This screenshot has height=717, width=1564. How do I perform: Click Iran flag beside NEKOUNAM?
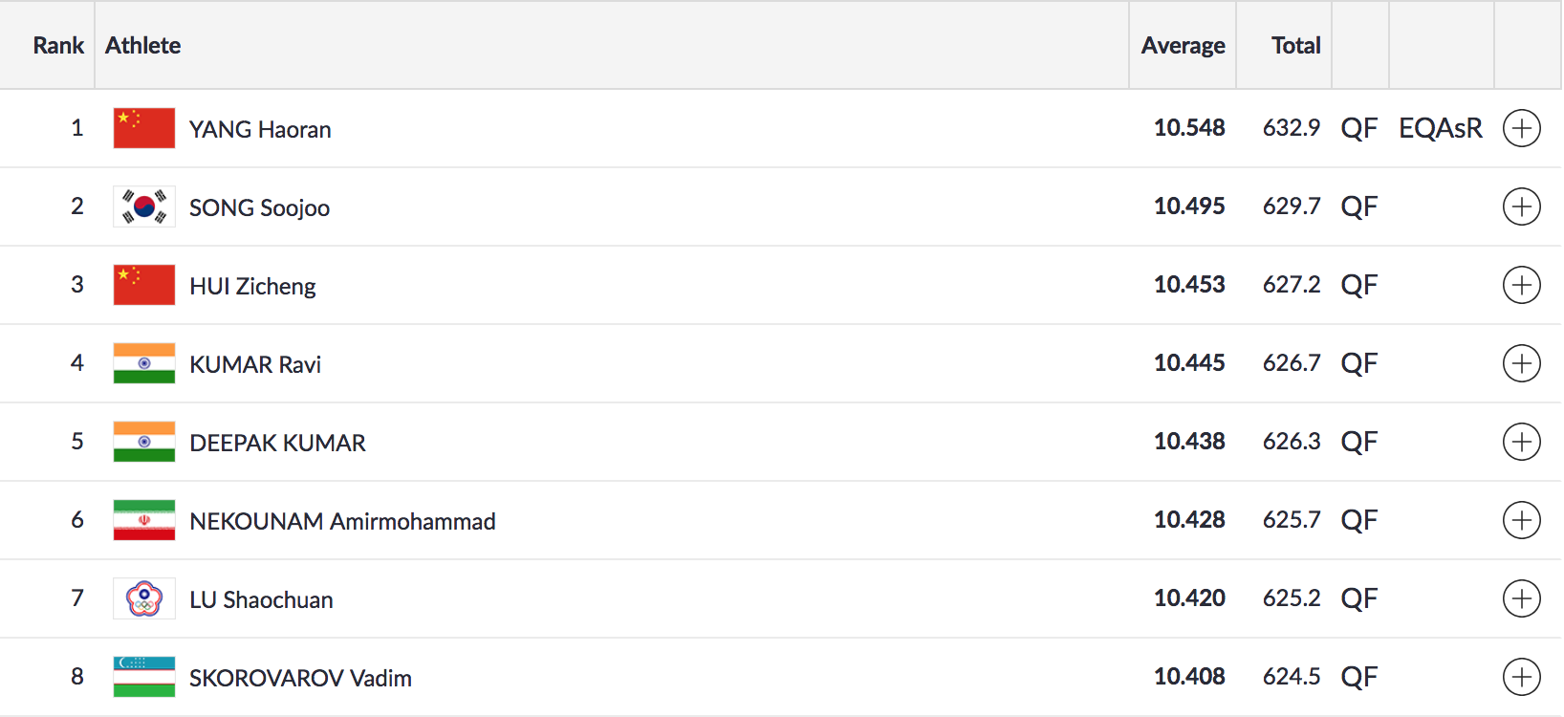click(x=143, y=520)
